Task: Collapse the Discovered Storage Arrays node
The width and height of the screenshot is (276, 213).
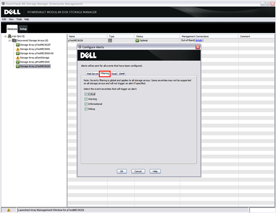Action: (10, 40)
